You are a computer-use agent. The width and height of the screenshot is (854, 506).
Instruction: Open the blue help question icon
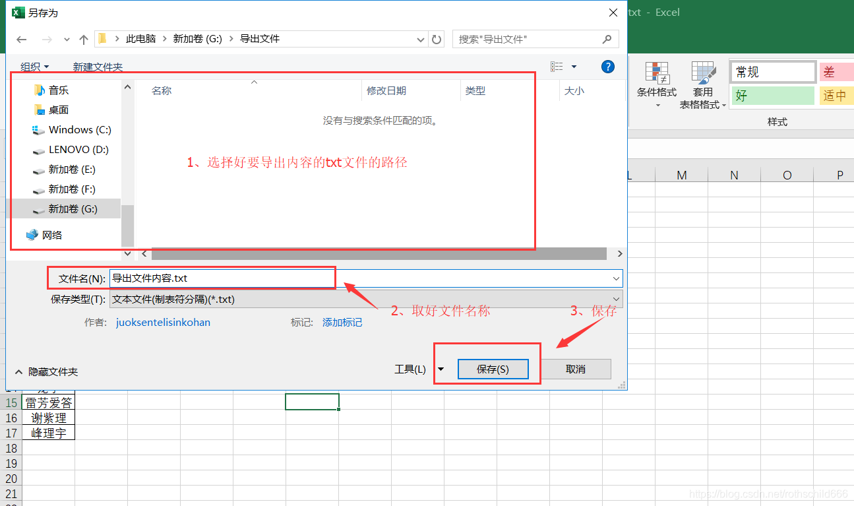coord(608,67)
